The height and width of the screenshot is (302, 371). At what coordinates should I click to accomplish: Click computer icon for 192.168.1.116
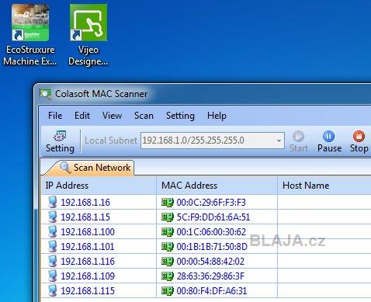[x=53, y=261]
